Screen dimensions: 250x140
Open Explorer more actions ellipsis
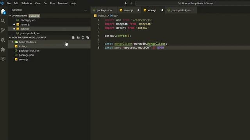coord(86,10)
